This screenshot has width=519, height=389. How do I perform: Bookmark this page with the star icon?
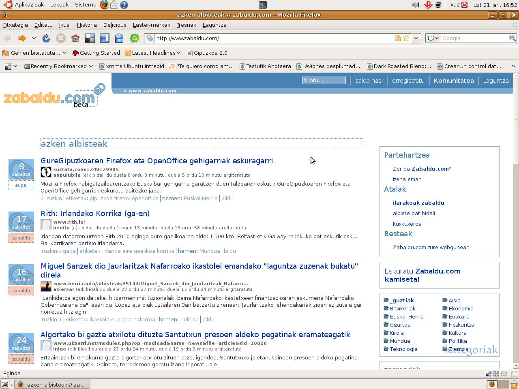(x=406, y=38)
